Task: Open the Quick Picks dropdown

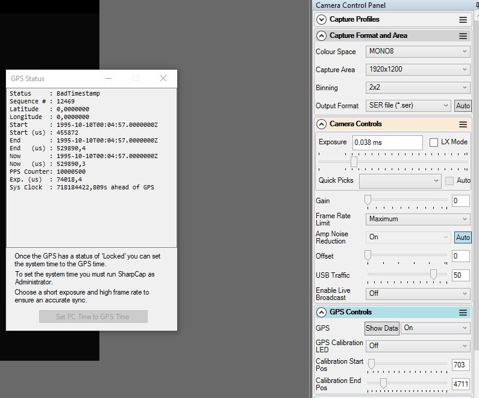Action: click(x=400, y=181)
